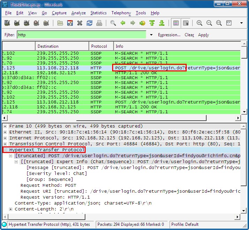Go to specific packet number icon
This screenshot has width=249, height=230.
[x=142, y=23]
